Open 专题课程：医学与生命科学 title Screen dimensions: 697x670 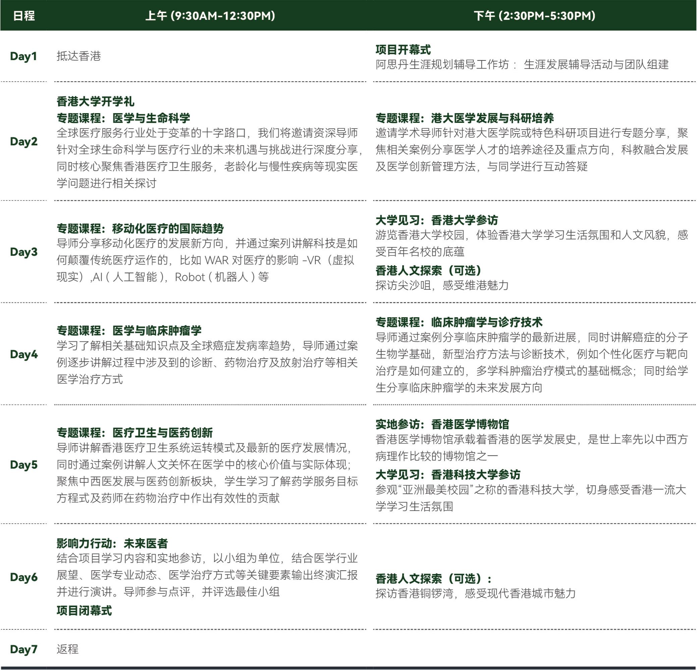click(123, 118)
